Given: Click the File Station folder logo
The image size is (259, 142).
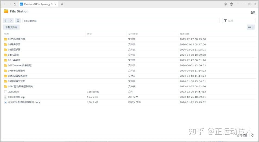Looking at the screenshot, I should point(6,11).
